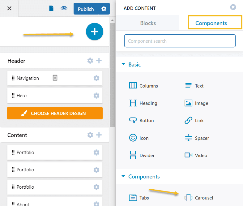Add the Divider component
The image size is (243, 206).
142,155
